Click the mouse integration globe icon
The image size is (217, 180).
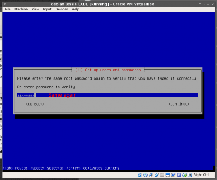(184, 175)
